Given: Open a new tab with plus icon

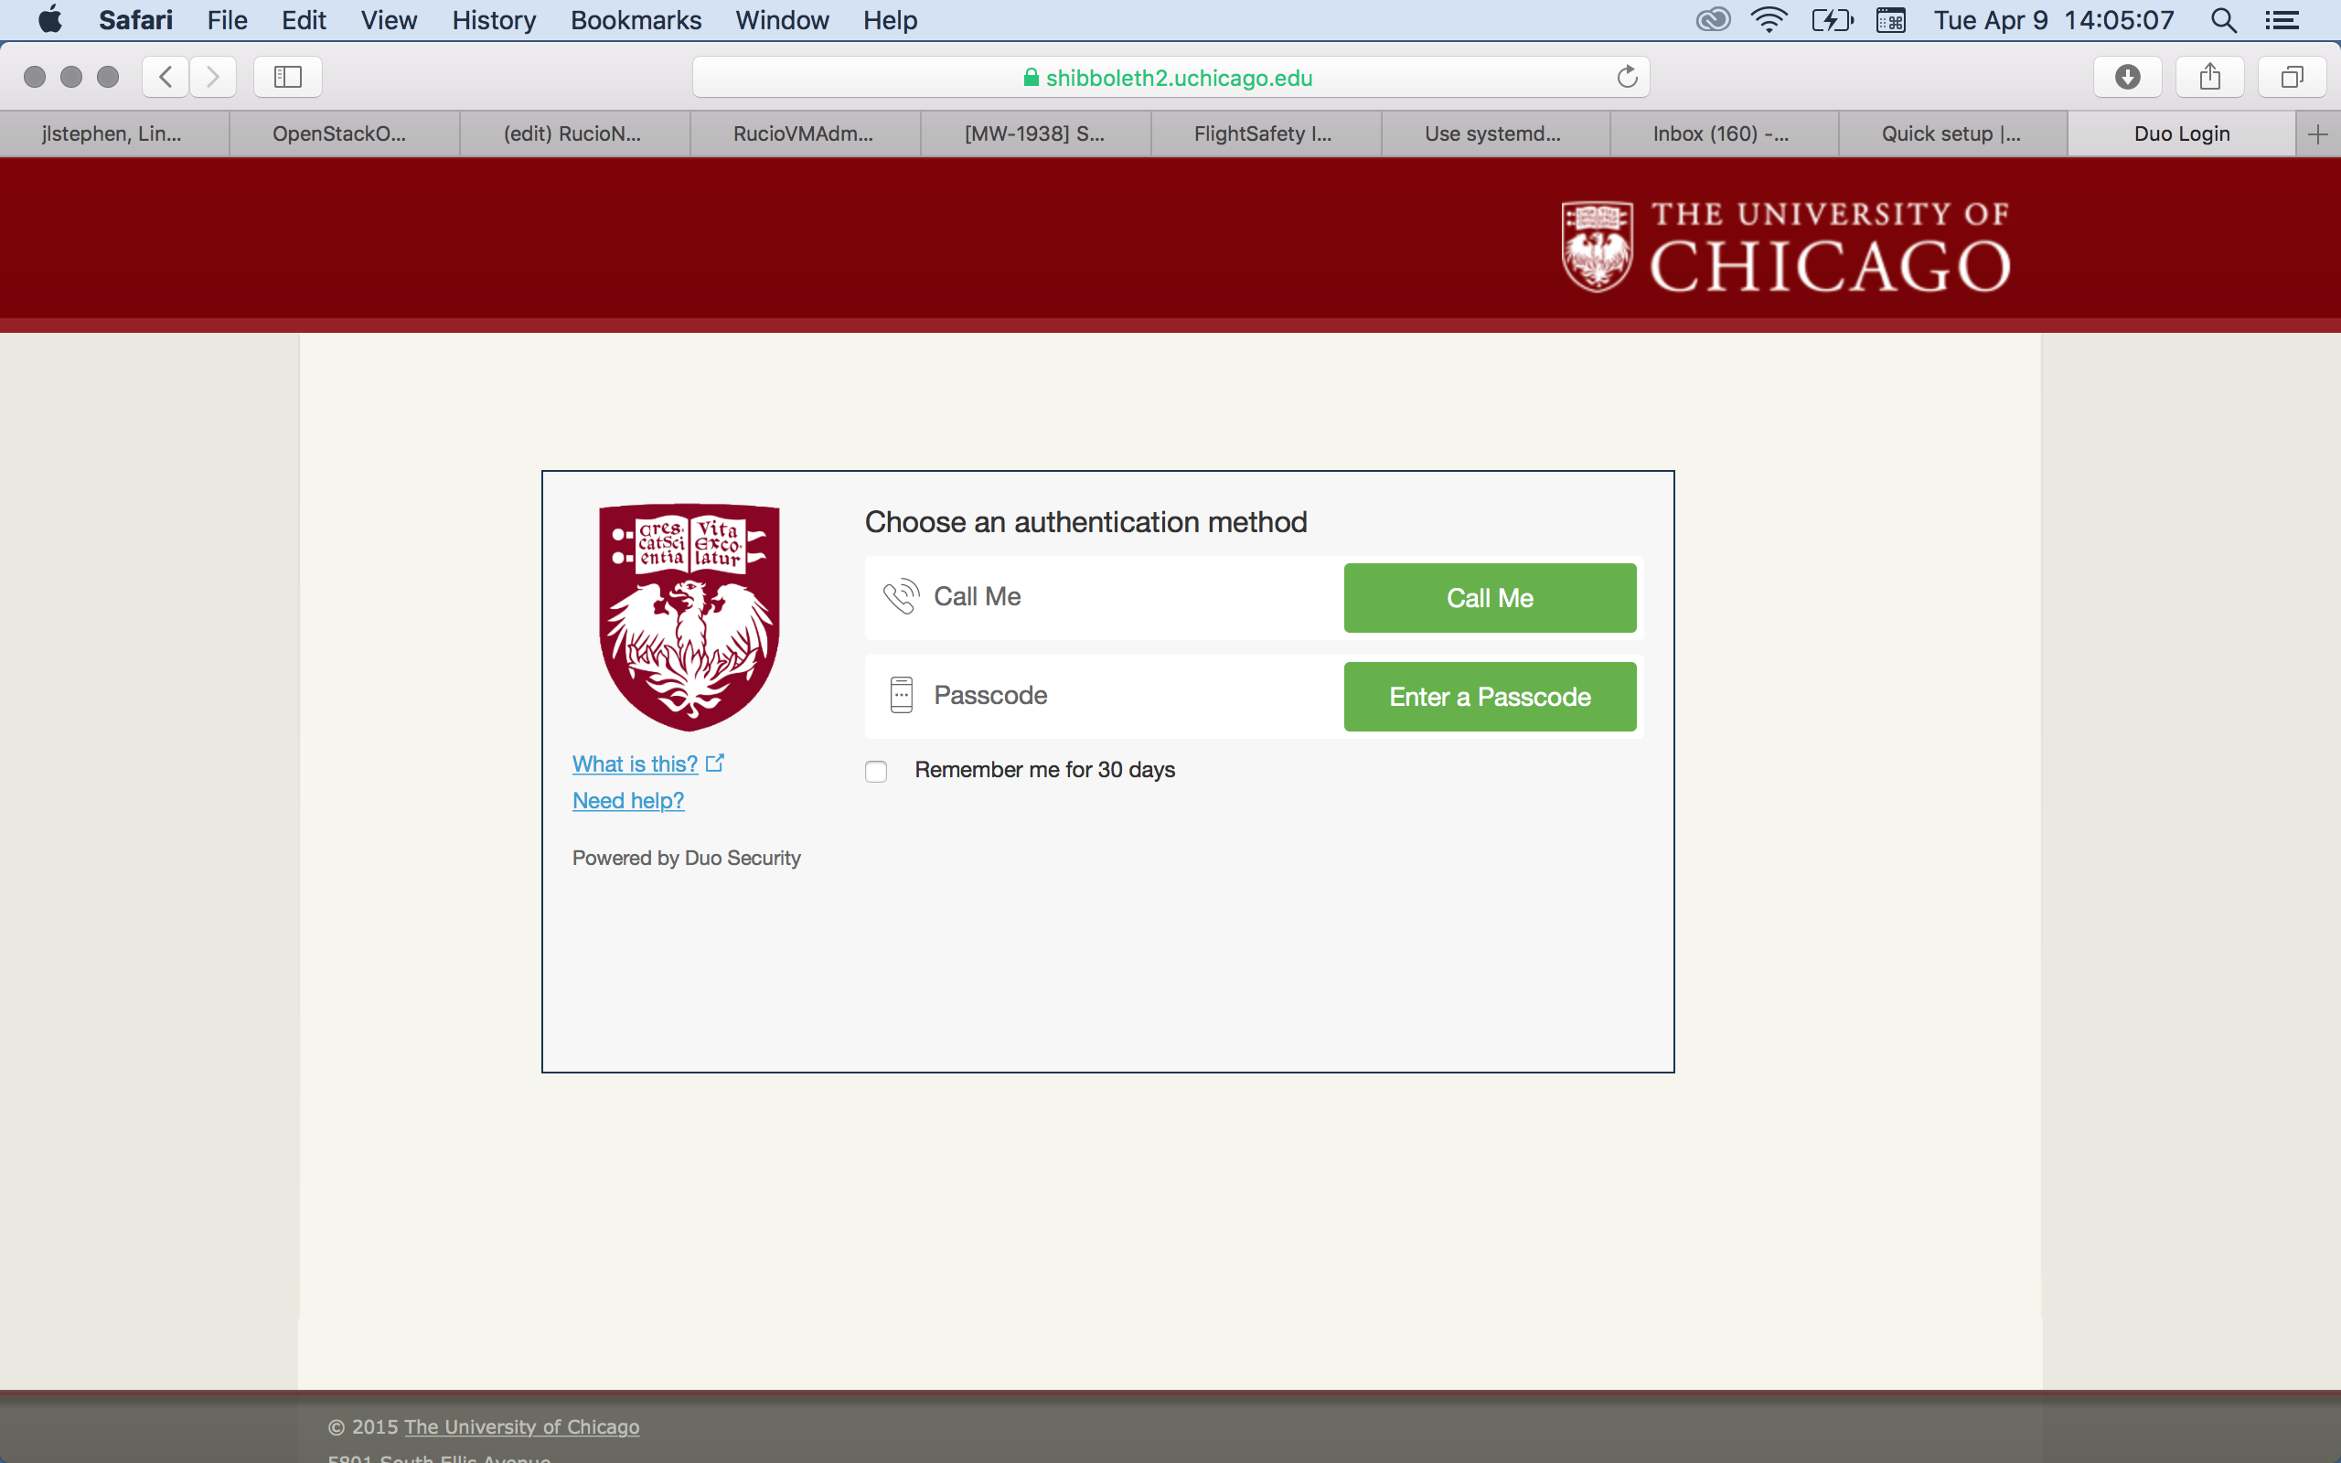Looking at the screenshot, I should [2317, 133].
